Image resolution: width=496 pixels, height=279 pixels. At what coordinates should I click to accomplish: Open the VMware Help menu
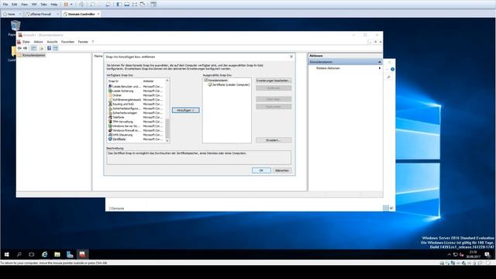pyautogui.click(x=54, y=5)
